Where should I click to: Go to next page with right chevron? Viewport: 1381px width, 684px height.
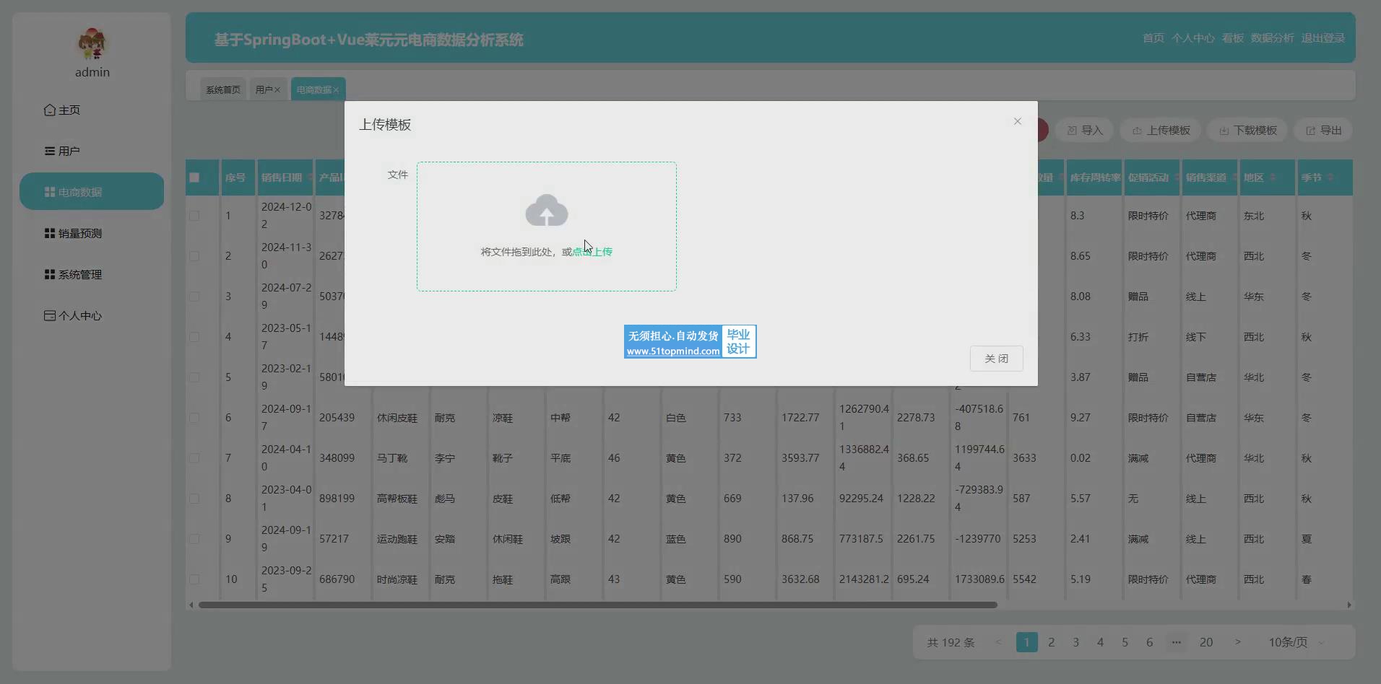[x=1237, y=642]
